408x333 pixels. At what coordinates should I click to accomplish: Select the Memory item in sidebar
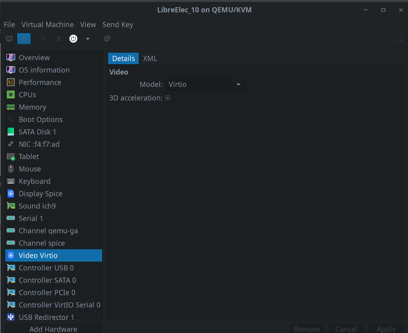pos(32,107)
